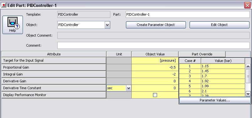Click the [pressure] object value cell
This screenshot has width=252, height=118.
click(x=155, y=60)
